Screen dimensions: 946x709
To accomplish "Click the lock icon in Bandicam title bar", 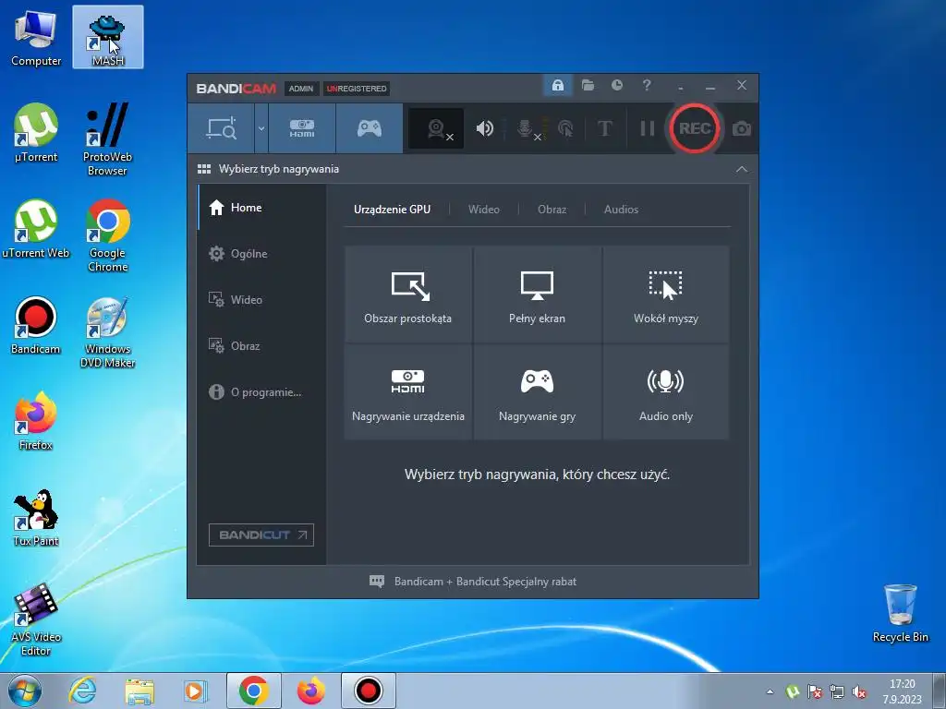I will pyautogui.click(x=557, y=86).
